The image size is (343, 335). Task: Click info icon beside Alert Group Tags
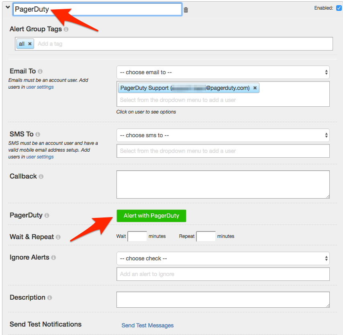[x=66, y=29]
